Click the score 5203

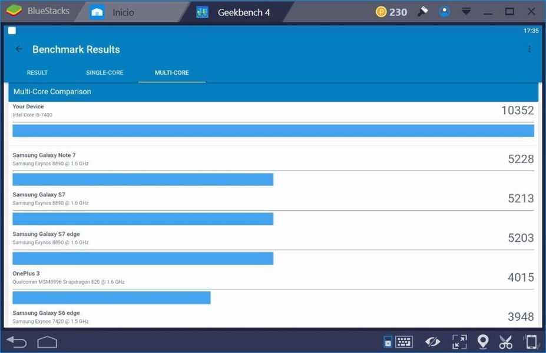[x=521, y=238]
